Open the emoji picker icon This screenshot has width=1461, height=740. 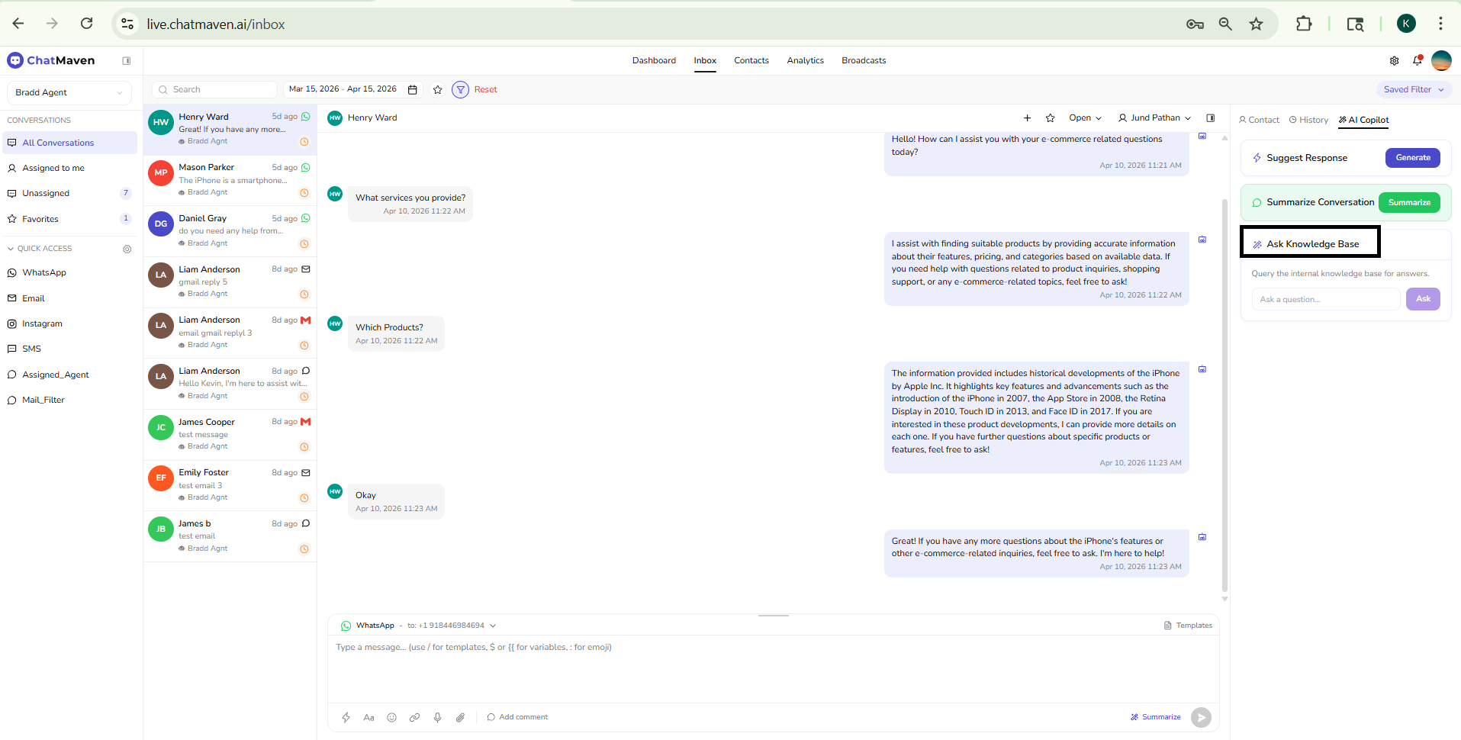(391, 717)
